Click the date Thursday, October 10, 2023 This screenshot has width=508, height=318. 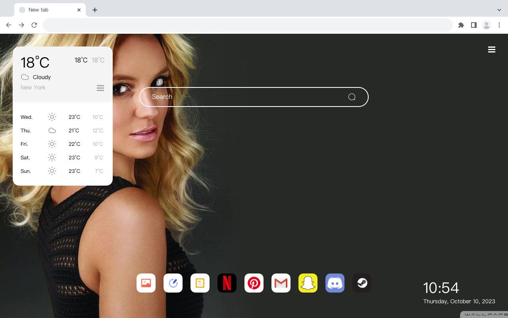click(459, 301)
